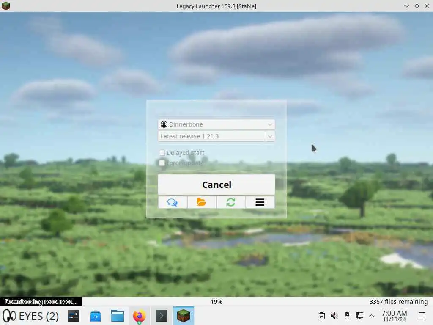The height and width of the screenshot is (325, 433).
Task: Click the 19% download progress bar
Action: click(216, 301)
